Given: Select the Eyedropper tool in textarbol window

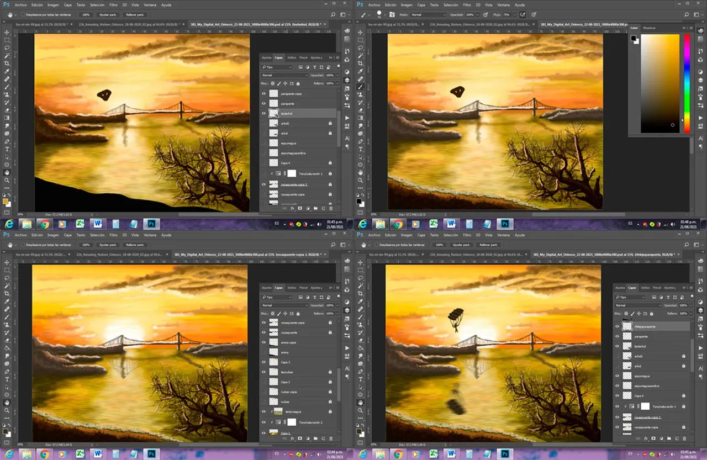Looking at the screenshot, I should point(7,72).
